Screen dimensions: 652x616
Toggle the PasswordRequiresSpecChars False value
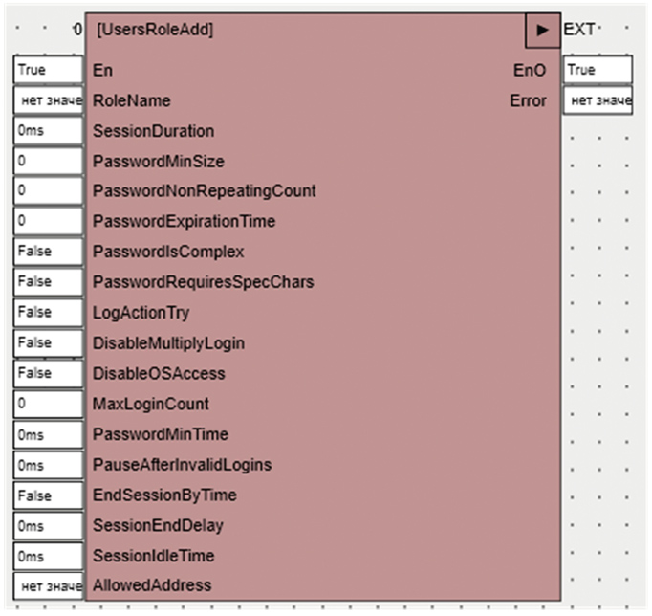click(x=49, y=282)
